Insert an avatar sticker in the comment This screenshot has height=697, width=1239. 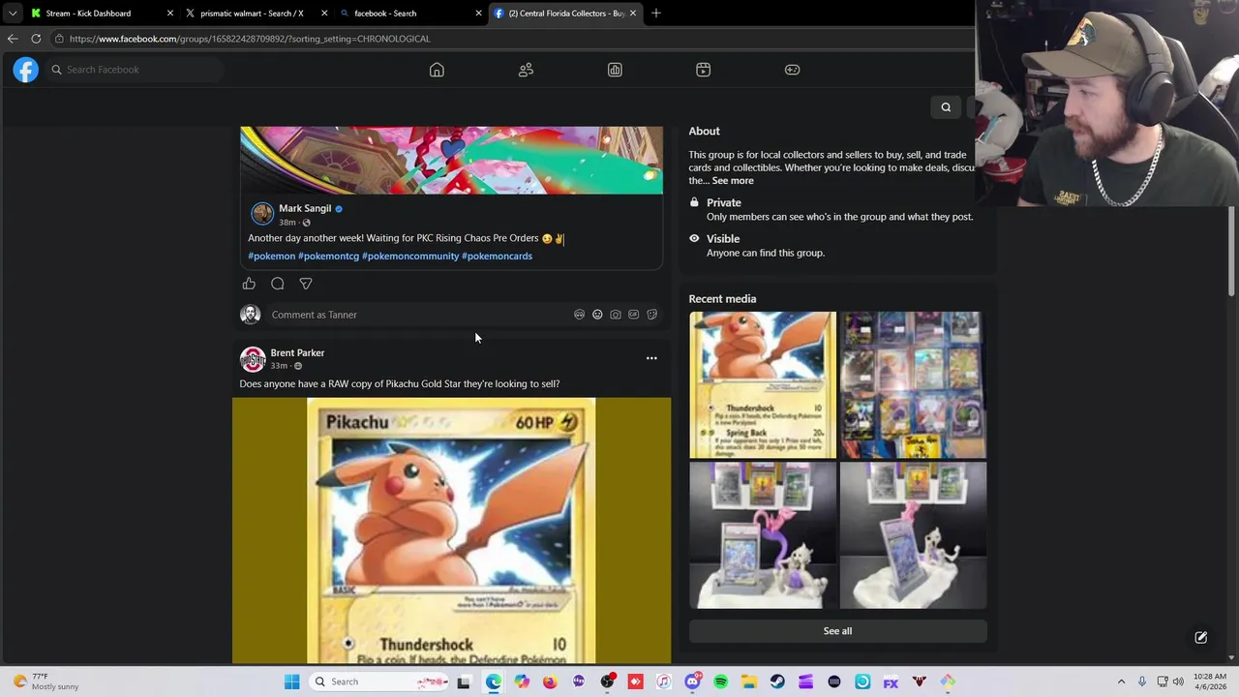tap(579, 315)
